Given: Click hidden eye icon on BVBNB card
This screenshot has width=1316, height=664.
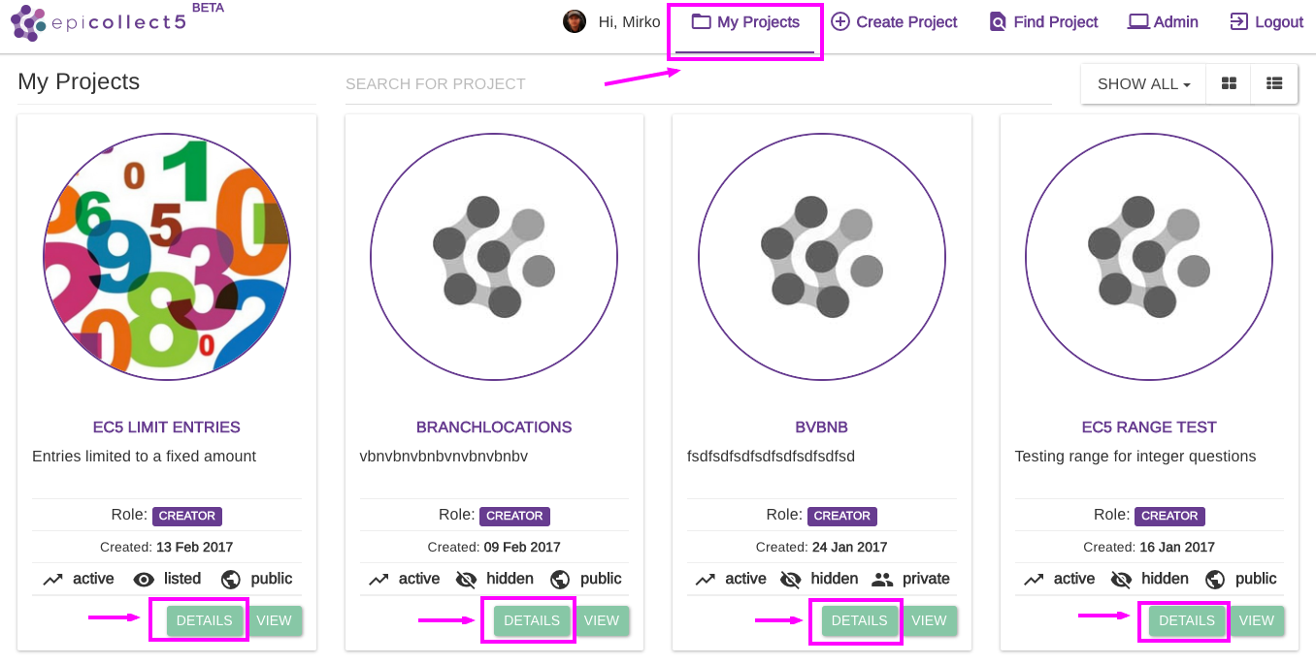Looking at the screenshot, I should 791,580.
